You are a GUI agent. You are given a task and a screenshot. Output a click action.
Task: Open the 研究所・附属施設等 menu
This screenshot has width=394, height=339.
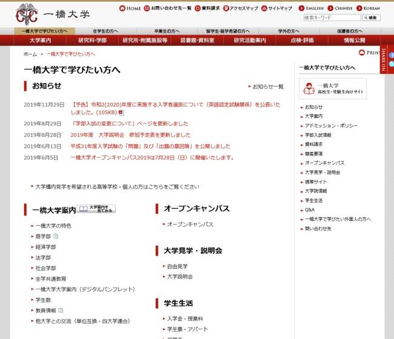coord(145,41)
